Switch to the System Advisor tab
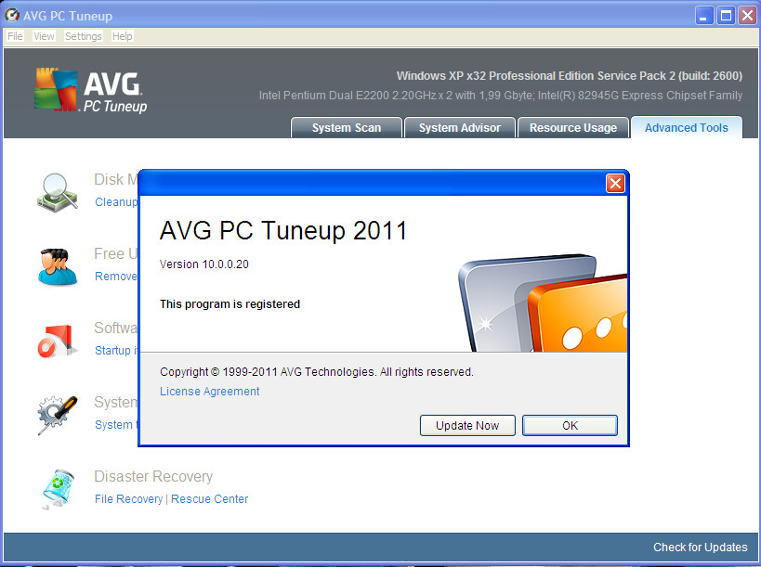761x567 pixels. (460, 127)
